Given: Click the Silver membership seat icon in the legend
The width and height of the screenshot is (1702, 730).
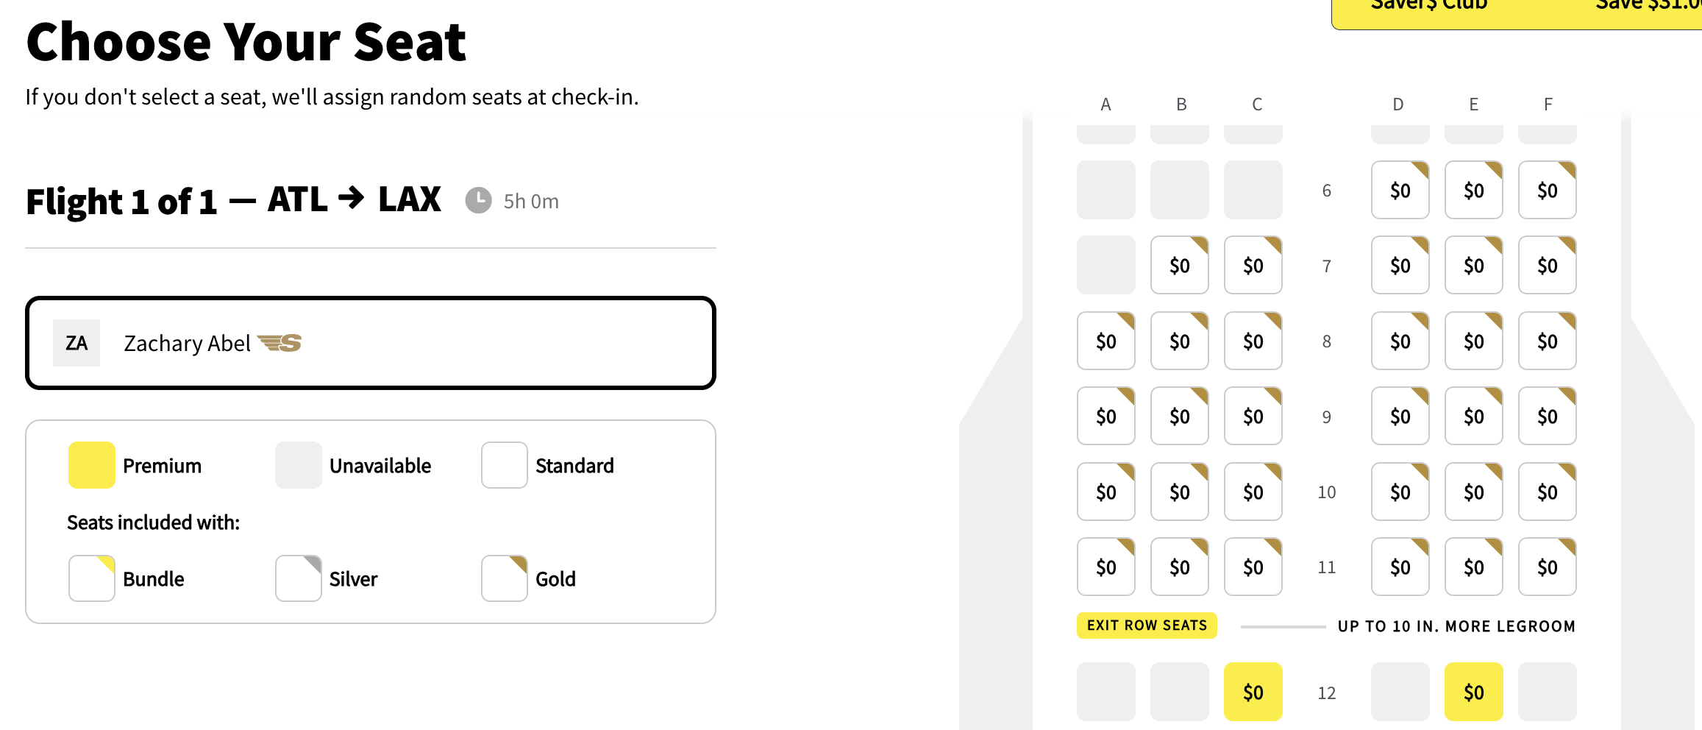Looking at the screenshot, I should click(297, 578).
